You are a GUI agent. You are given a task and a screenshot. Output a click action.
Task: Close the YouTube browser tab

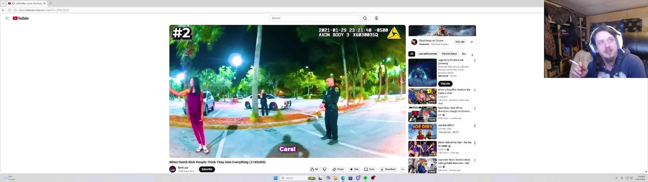coord(45,3)
